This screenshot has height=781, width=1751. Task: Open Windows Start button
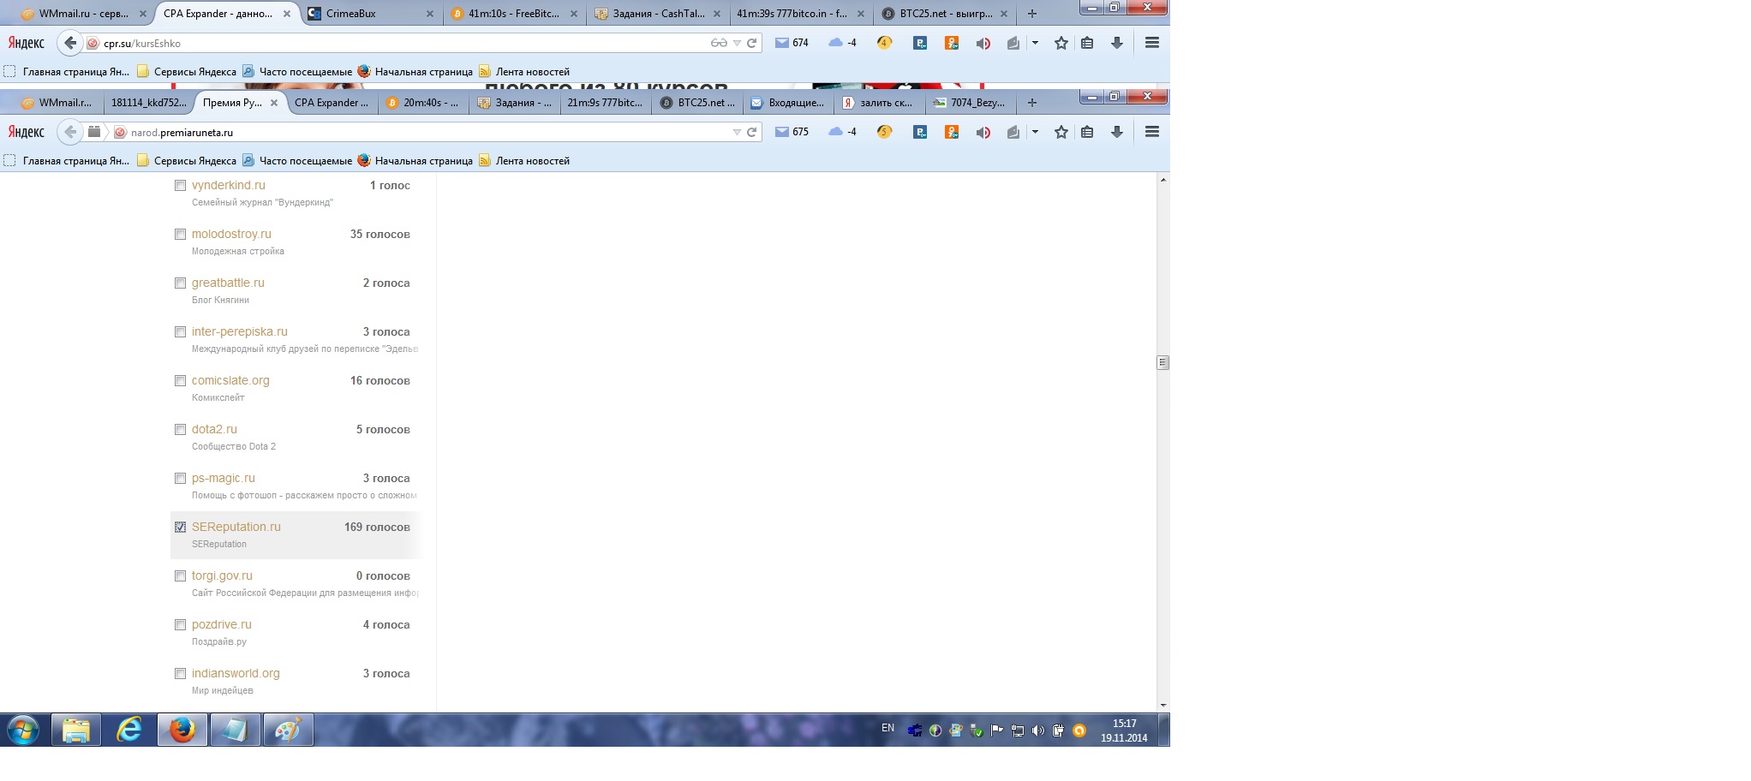pos(23,730)
